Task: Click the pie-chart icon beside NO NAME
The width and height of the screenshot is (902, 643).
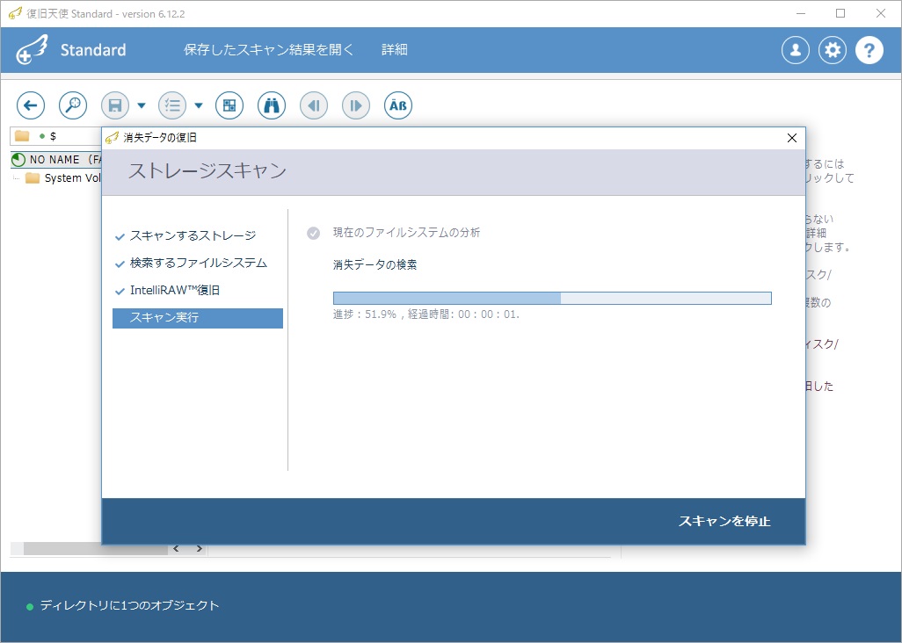Action: click(x=18, y=160)
